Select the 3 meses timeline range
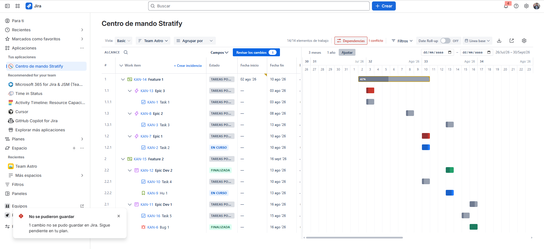This screenshot has height=249, width=544. [315, 52]
